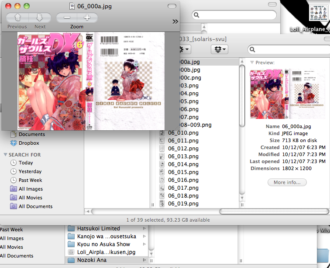This screenshot has width=330, height=268.
Task: Select the 04.png file row
Action: point(209,94)
